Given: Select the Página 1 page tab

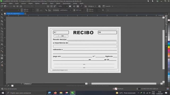Looking at the screenshot, I should point(27,84).
